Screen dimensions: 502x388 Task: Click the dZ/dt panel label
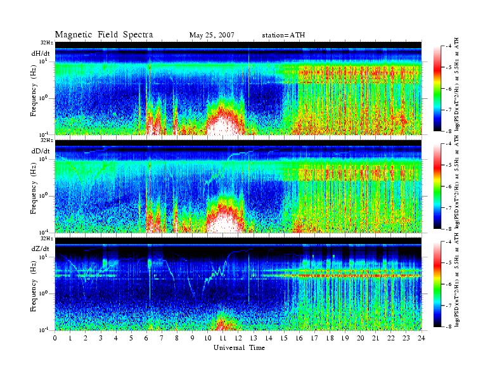41,249
